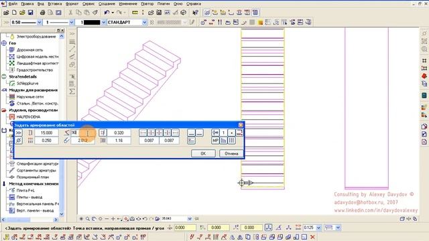Click the module panel horizontal scrollbar
The height and width of the screenshot is (241, 429).
tap(29, 220)
